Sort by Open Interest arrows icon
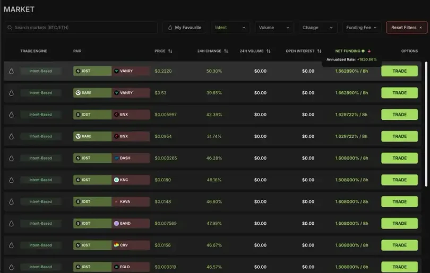 click(319, 51)
